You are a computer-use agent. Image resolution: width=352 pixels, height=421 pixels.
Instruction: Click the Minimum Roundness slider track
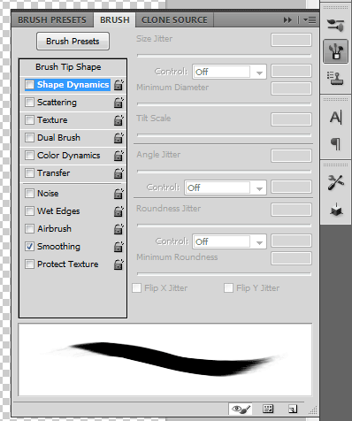pyautogui.click(x=224, y=274)
